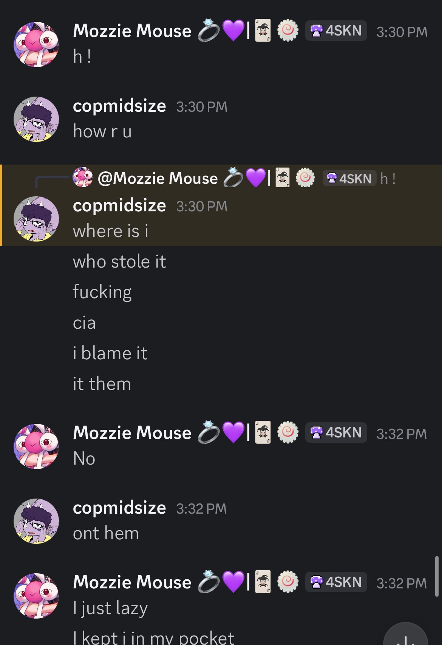Open copmidsize's avatar next to 'ont hem'
This screenshot has height=645, width=442.
tap(36, 521)
